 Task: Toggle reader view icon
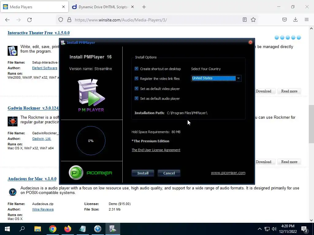coord(244,20)
